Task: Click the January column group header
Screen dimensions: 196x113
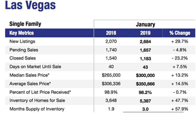Action: [x=146, y=24]
